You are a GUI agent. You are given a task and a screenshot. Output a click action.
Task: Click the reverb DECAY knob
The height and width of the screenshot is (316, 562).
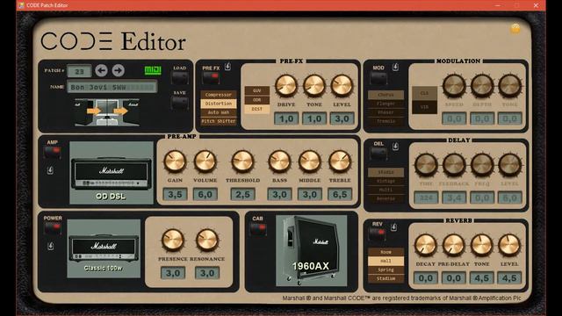(426, 245)
